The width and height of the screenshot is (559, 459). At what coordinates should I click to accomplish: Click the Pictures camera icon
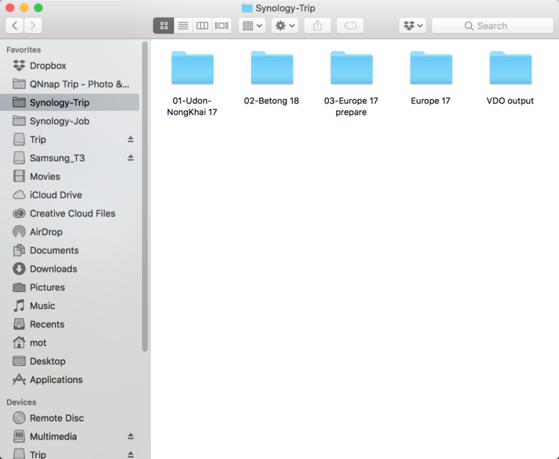[x=19, y=287]
